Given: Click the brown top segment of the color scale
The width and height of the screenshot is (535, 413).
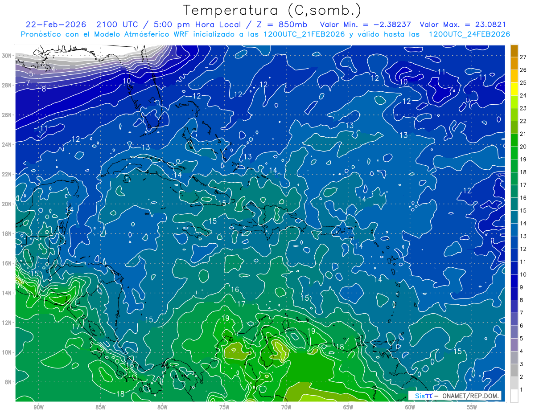Looking at the screenshot, I should (x=514, y=51).
